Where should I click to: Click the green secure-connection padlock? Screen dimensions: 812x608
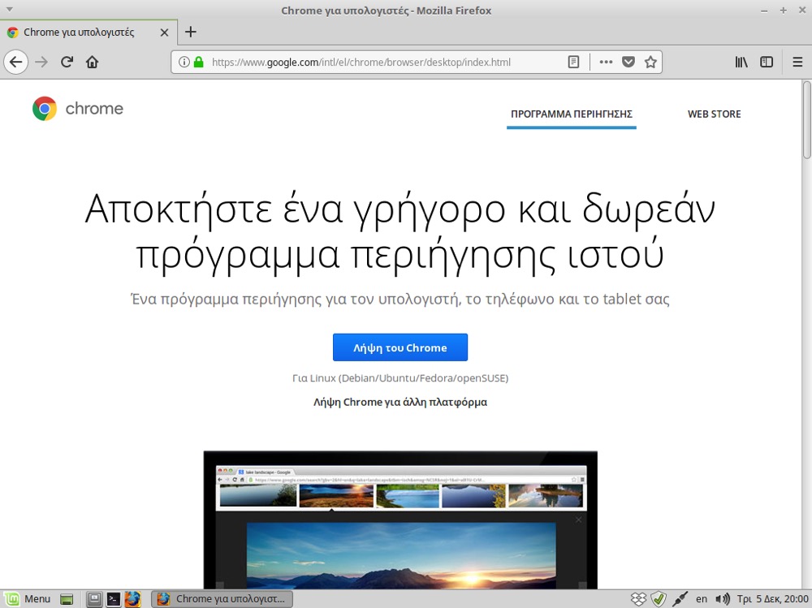[x=198, y=63]
